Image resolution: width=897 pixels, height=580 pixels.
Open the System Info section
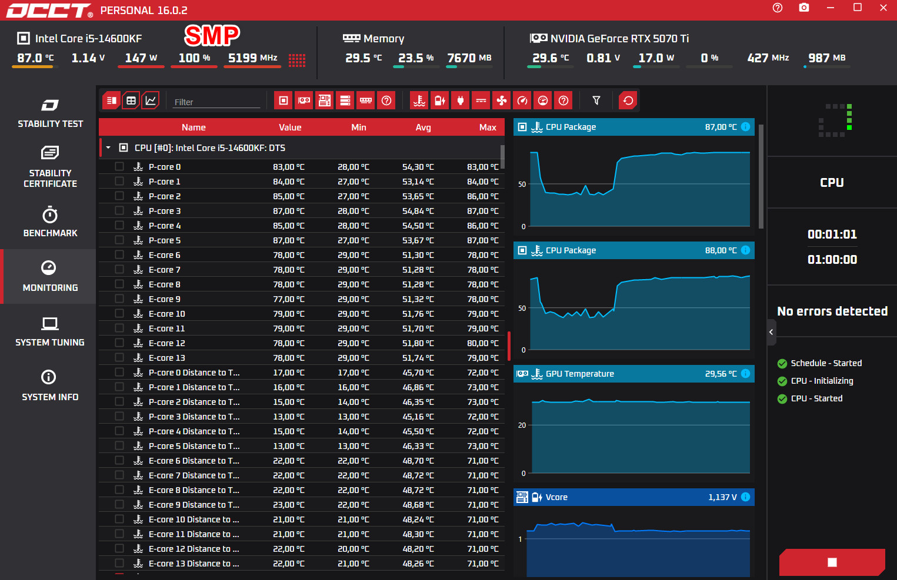pos(50,385)
